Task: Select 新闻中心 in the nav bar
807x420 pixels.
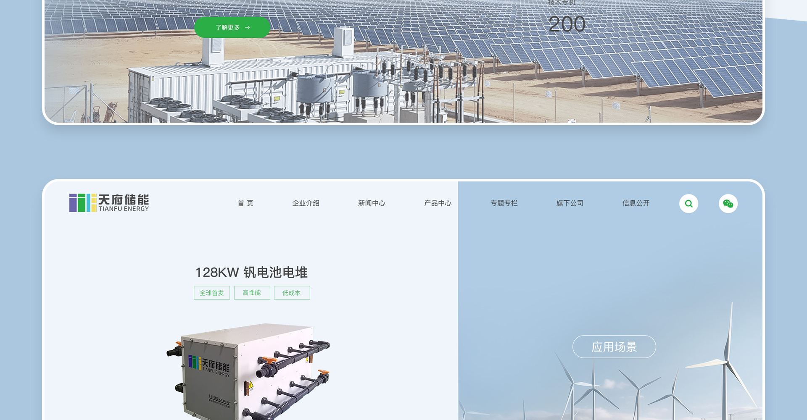Action: click(372, 203)
